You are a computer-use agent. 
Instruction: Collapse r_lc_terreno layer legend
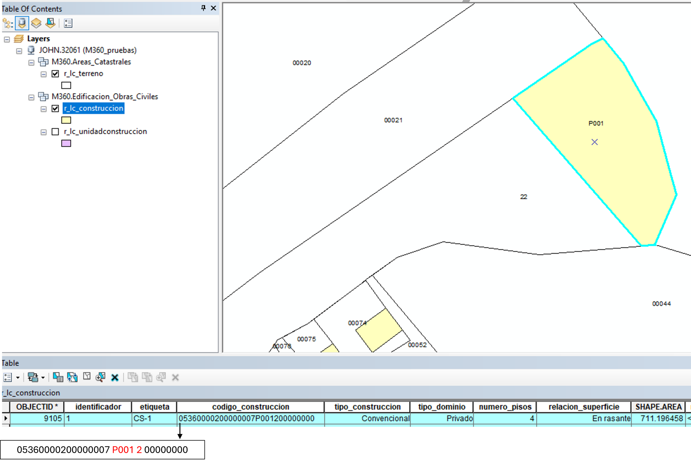[44, 74]
